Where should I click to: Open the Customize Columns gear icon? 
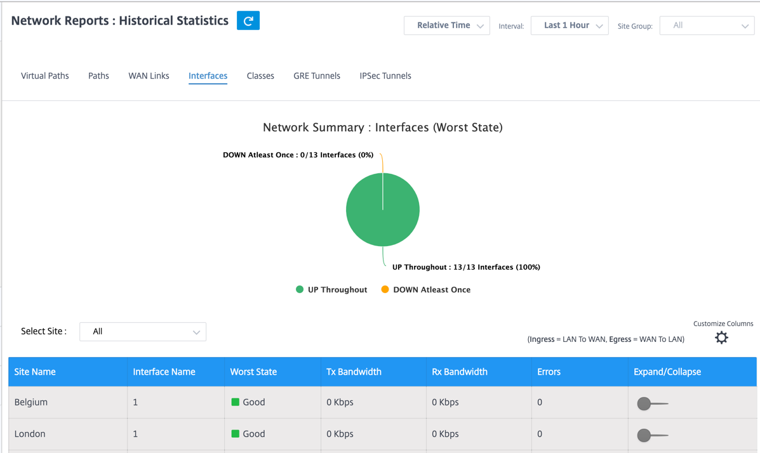pyautogui.click(x=721, y=338)
